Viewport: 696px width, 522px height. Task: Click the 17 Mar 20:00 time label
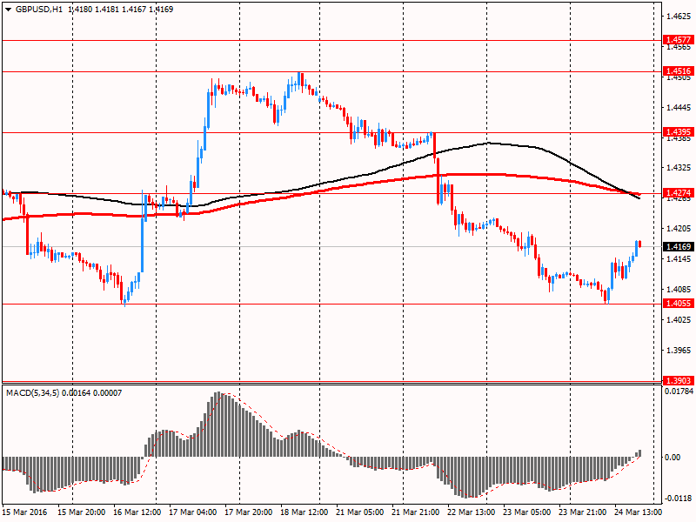(x=248, y=512)
